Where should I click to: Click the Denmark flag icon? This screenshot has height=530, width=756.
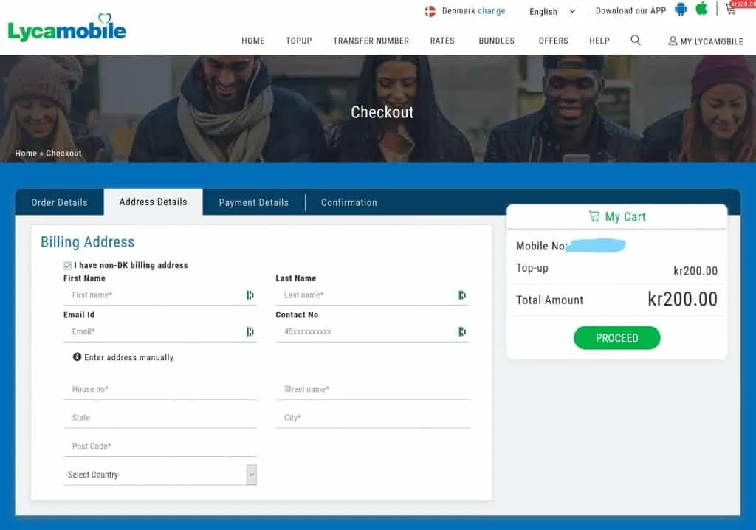430,11
